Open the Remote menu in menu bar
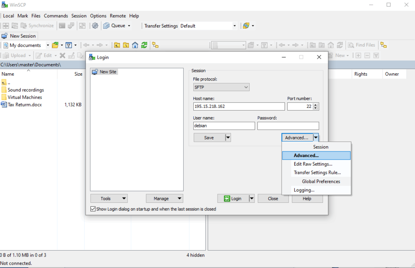415x268 pixels. 118,16
